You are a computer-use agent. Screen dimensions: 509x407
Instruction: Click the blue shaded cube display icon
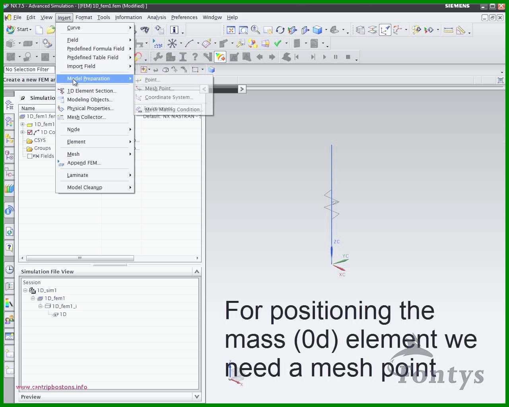pos(317,30)
